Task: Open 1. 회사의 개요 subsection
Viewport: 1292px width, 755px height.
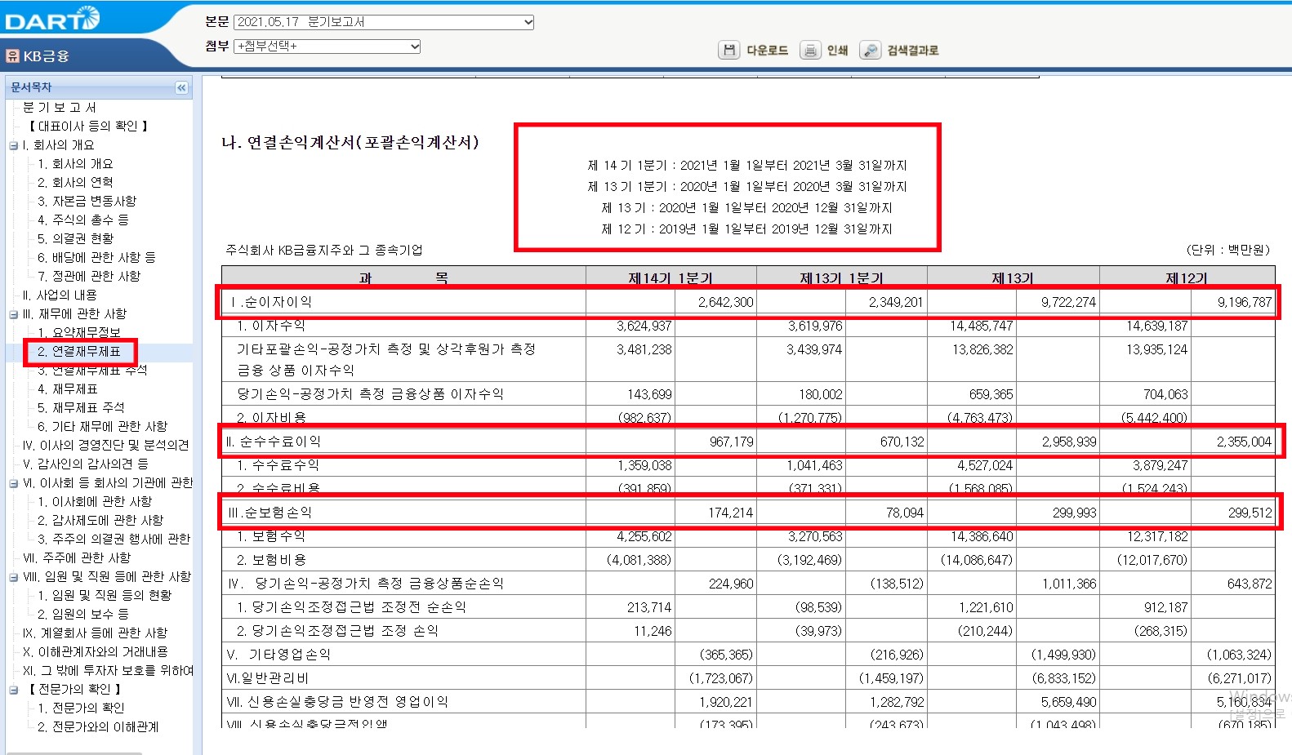Action: [x=75, y=163]
